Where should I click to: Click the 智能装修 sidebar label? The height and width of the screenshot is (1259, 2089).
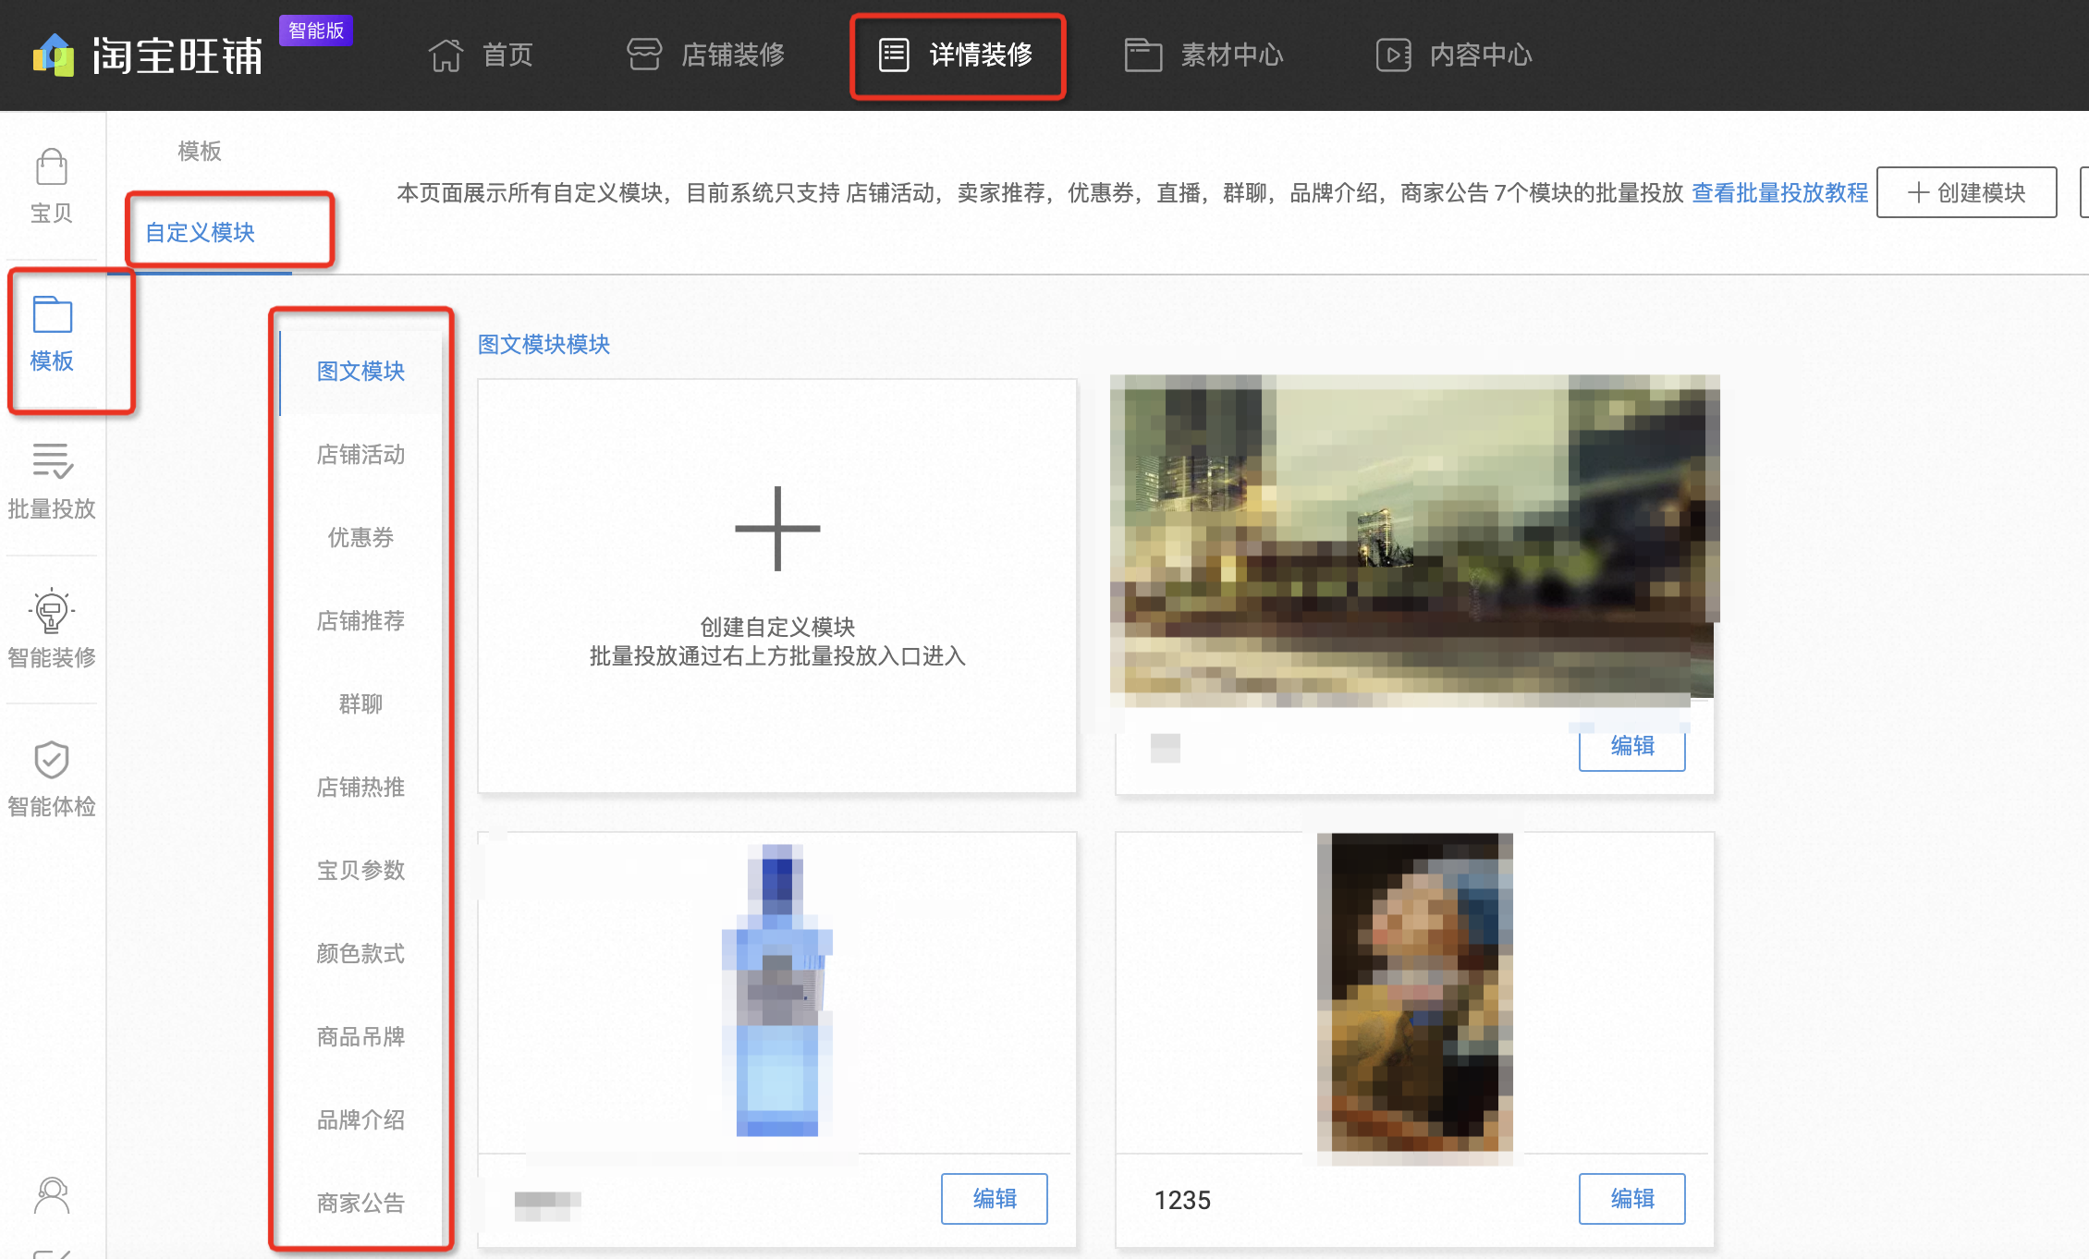[52, 658]
